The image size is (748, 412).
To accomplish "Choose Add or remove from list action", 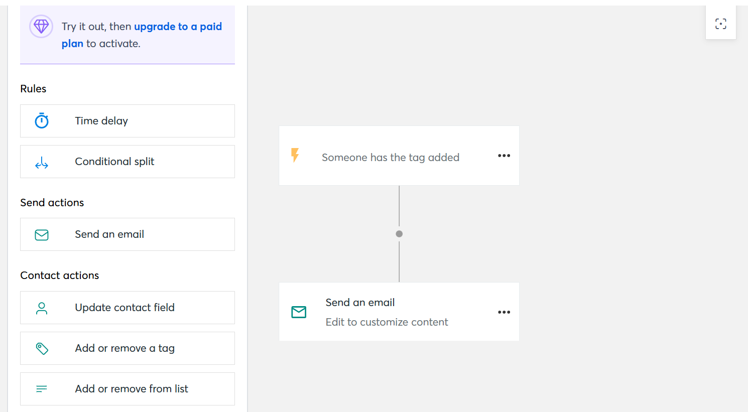I will [x=131, y=389].
